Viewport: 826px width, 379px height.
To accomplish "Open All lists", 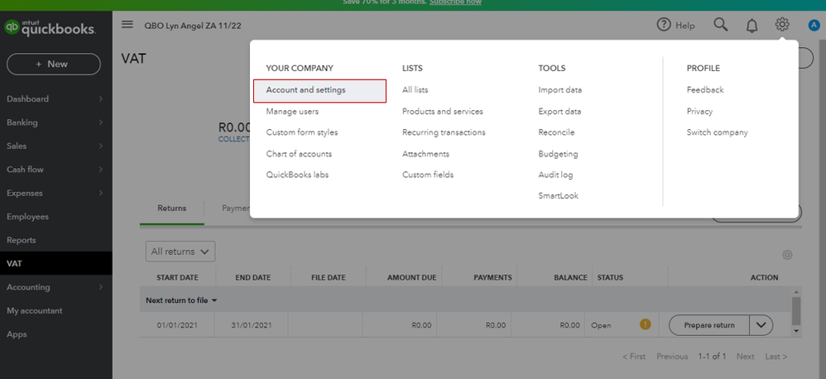I will (x=415, y=90).
